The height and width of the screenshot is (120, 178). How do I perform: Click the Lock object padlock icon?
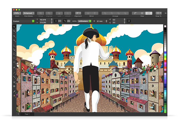pos(59,13)
